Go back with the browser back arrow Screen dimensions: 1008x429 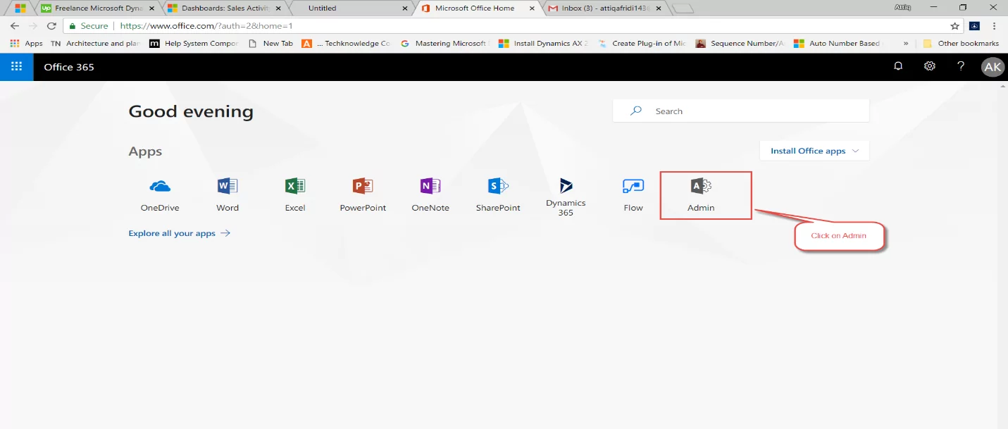14,25
